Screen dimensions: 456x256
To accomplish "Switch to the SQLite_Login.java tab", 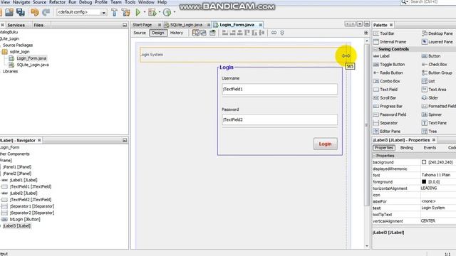I will coord(186,25).
